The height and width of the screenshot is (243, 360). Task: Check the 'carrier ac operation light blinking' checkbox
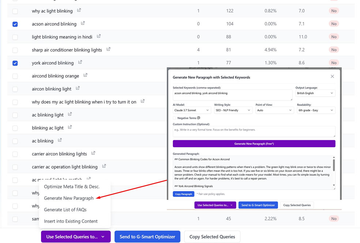point(15,167)
